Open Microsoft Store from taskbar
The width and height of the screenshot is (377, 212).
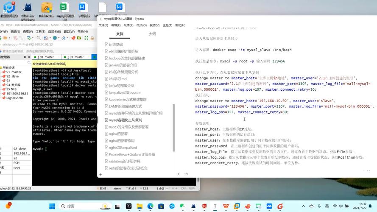pyautogui.click(x=161, y=206)
